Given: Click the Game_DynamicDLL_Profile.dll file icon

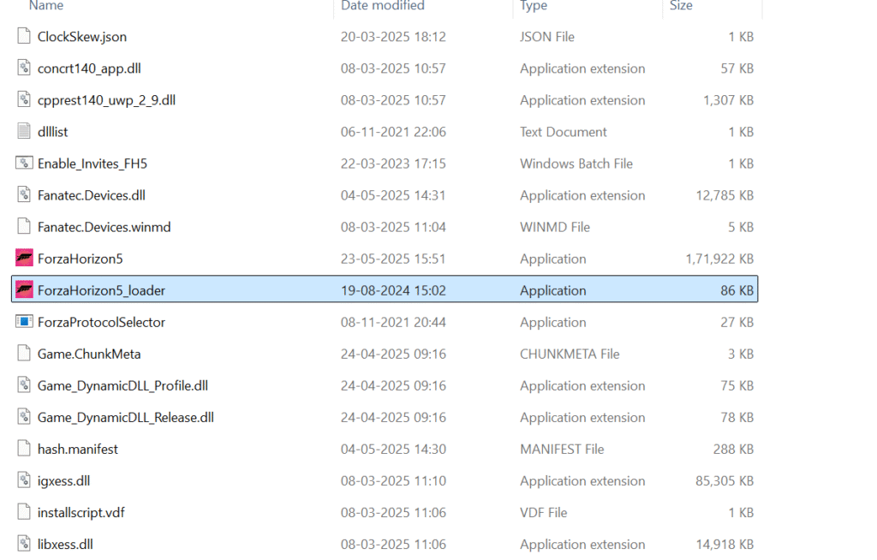Looking at the screenshot, I should [23, 385].
